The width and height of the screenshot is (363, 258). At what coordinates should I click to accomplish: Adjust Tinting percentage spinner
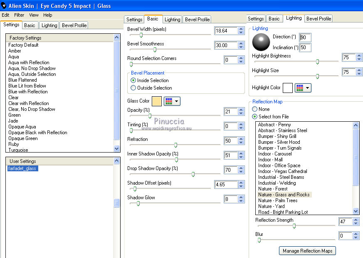pyautogui.click(x=241, y=126)
